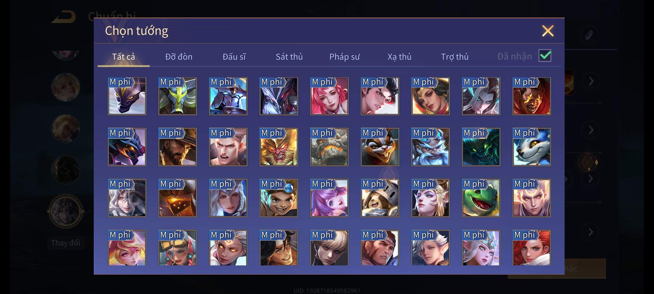
Task: Switch to the Đấu sĩ tab
Action: 234,57
